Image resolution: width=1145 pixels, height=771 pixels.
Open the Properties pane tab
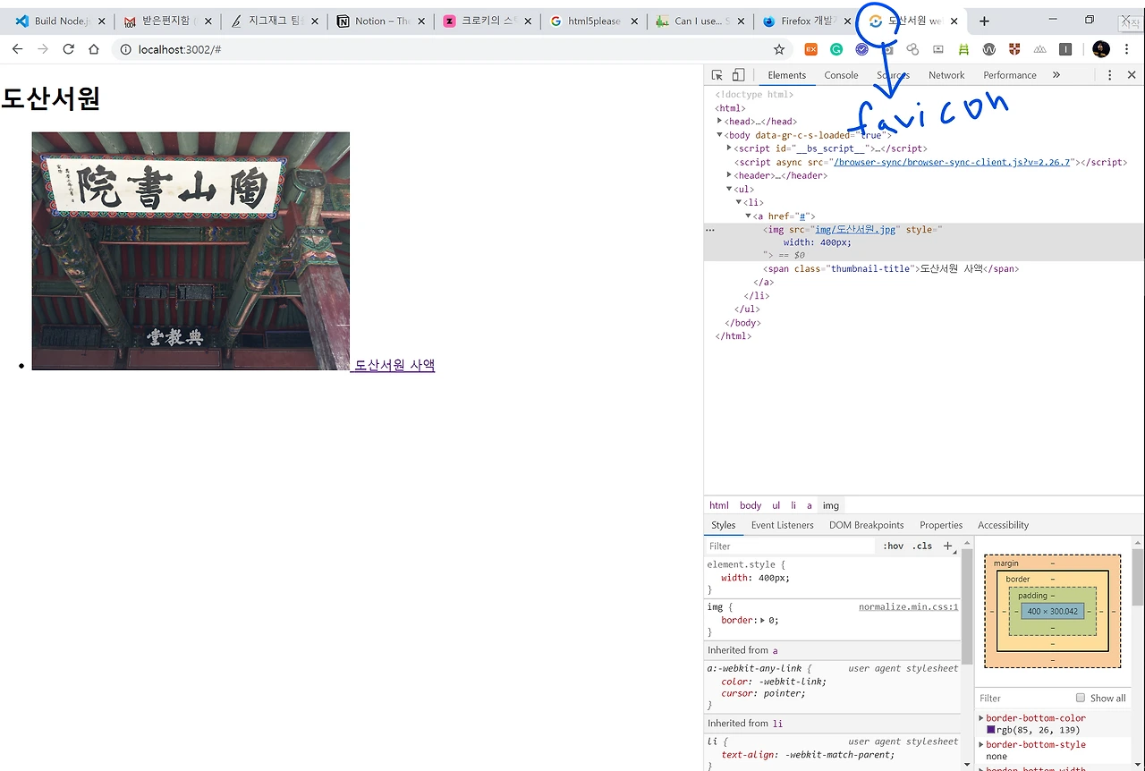pyautogui.click(x=941, y=525)
